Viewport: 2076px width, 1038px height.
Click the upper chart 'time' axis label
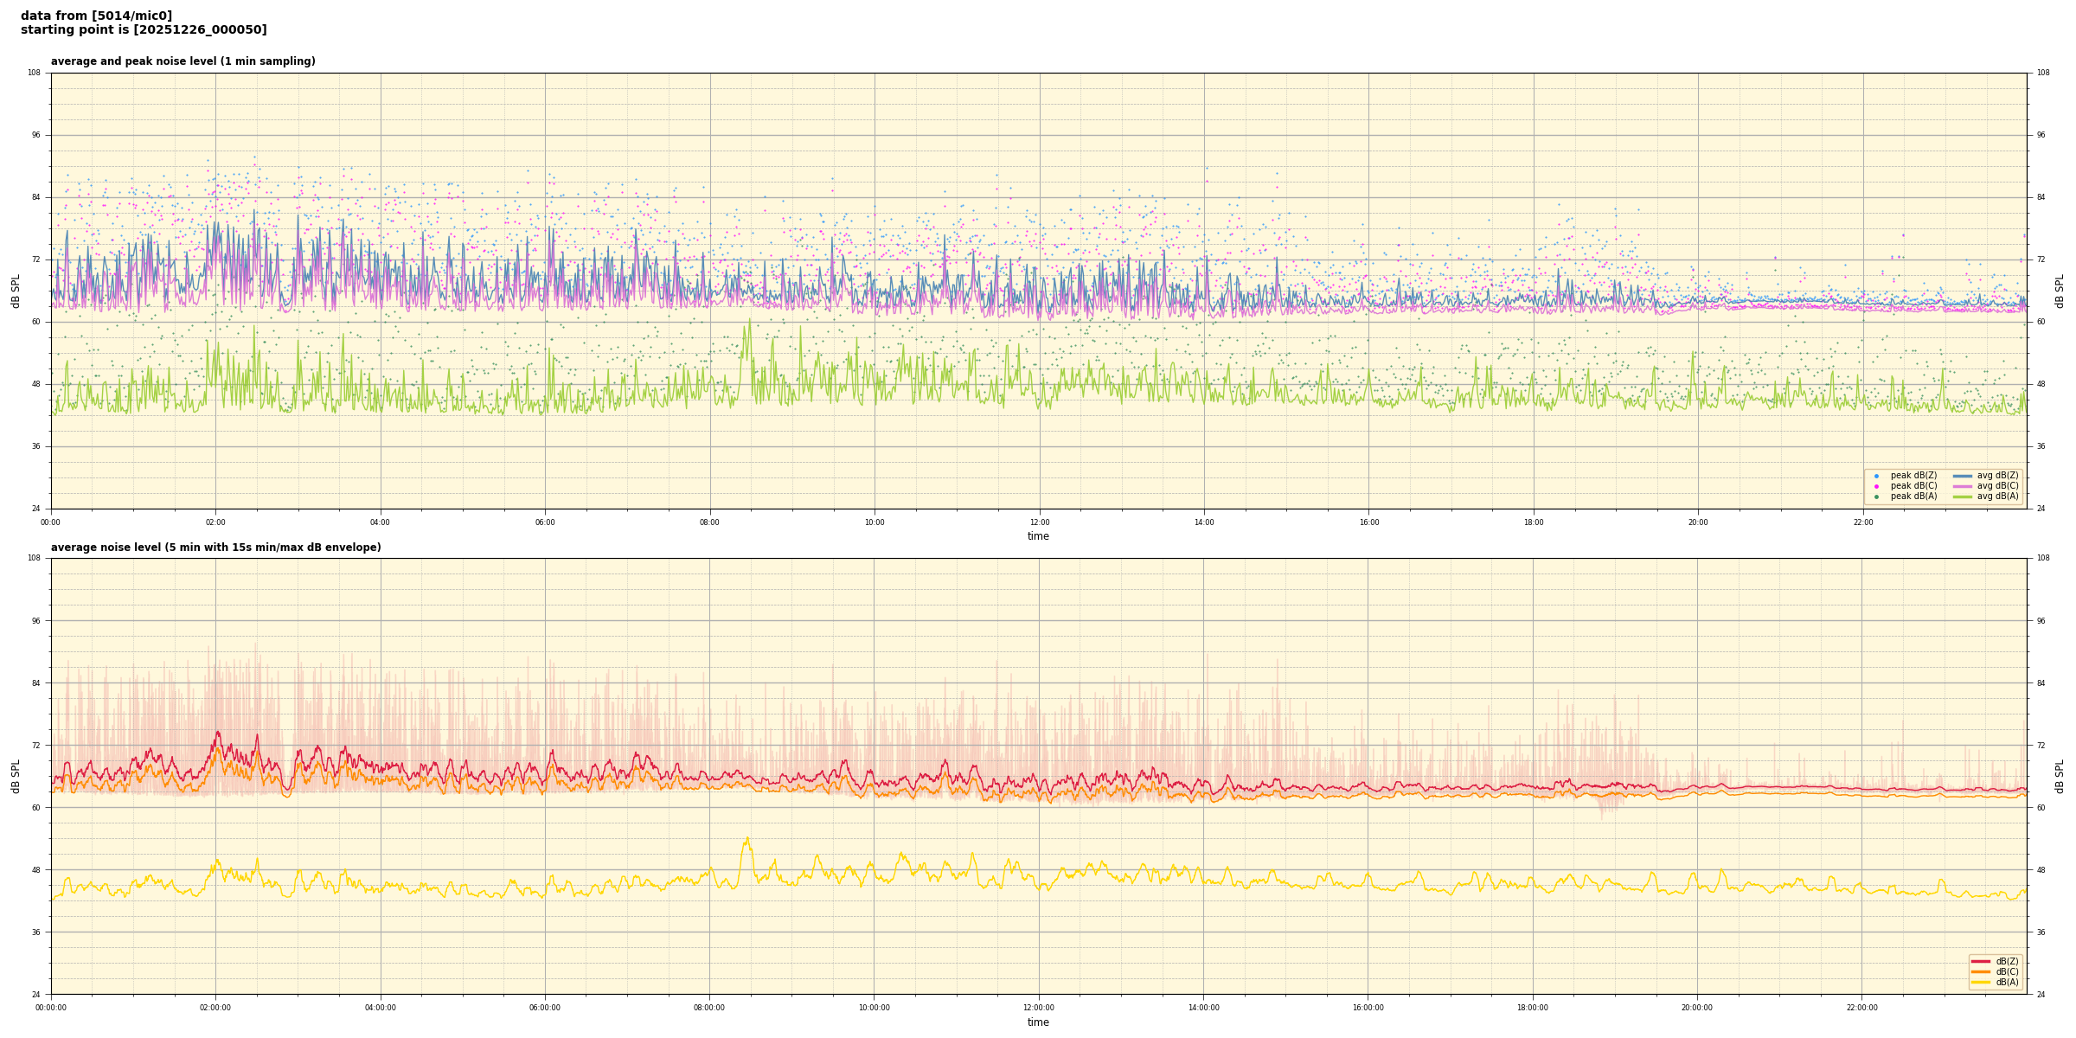click(1038, 536)
